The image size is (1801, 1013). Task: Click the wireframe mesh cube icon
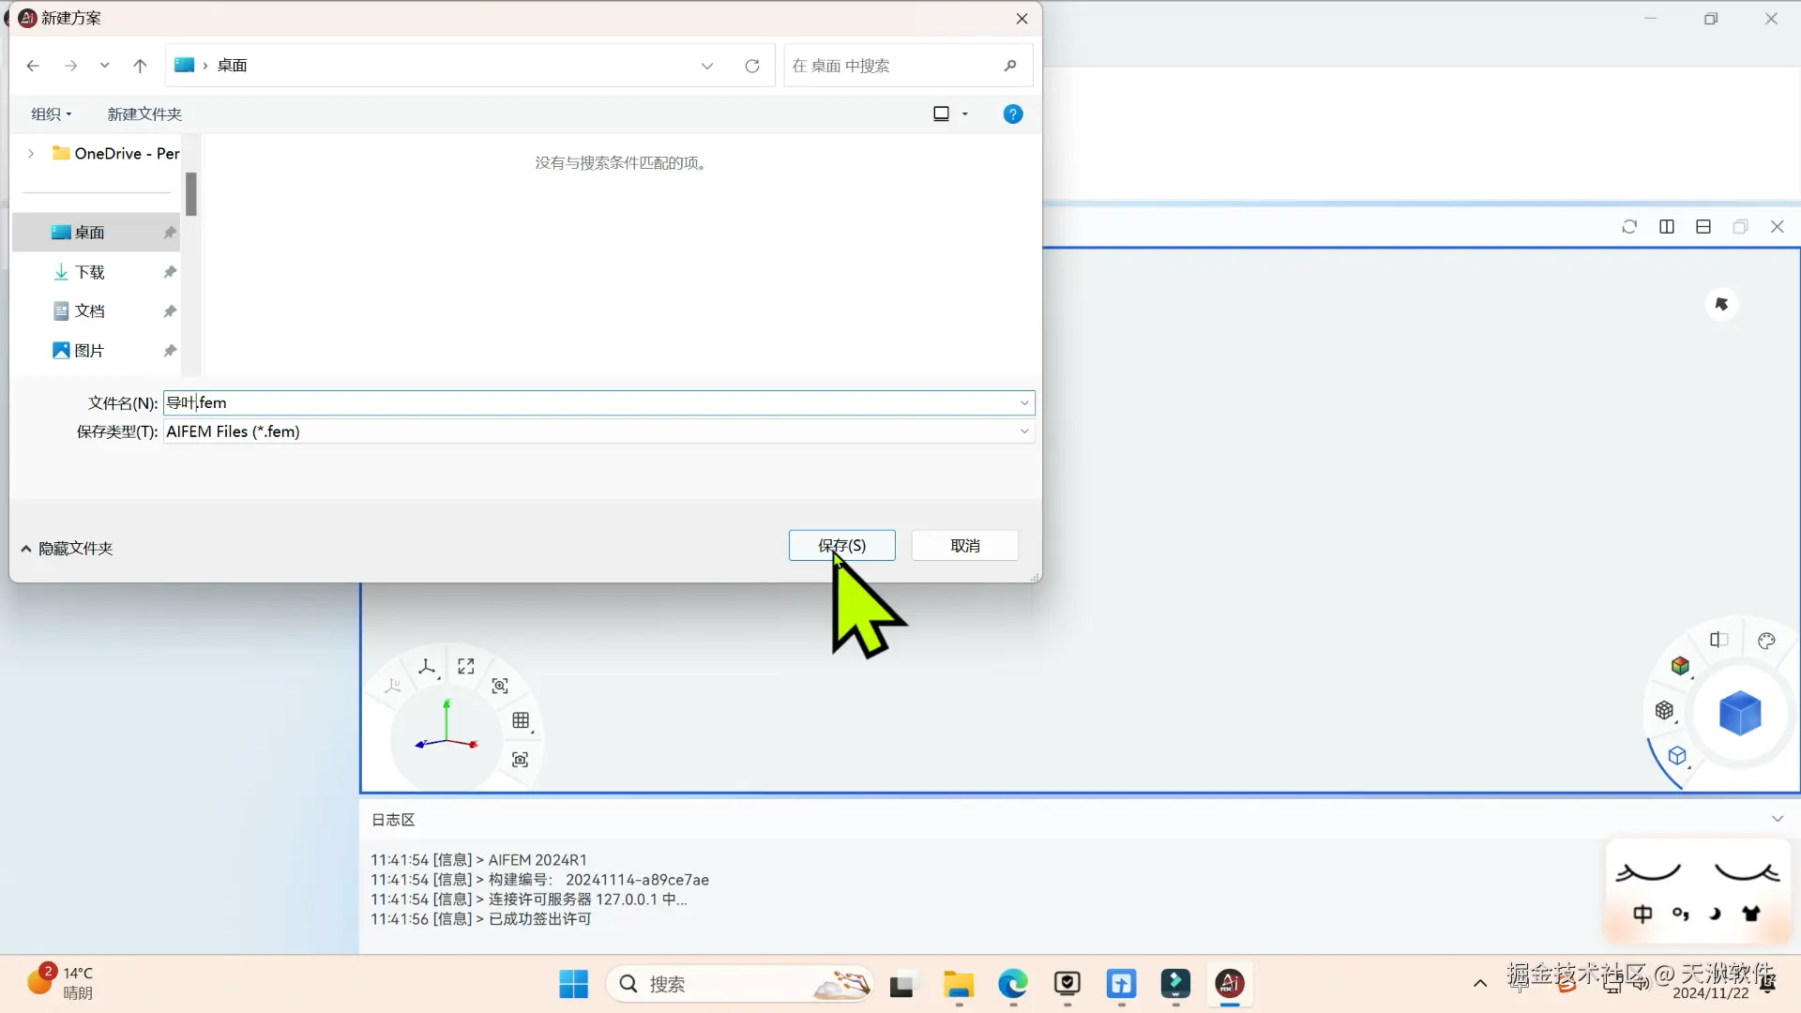(1664, 710)
